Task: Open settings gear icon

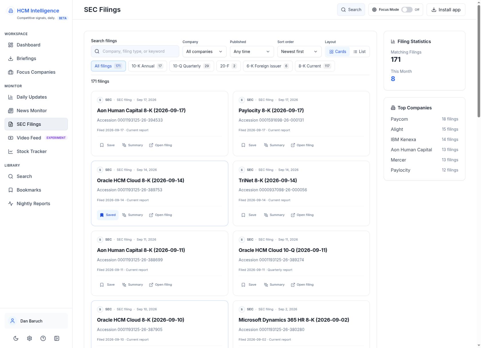Action: [29, 339]
